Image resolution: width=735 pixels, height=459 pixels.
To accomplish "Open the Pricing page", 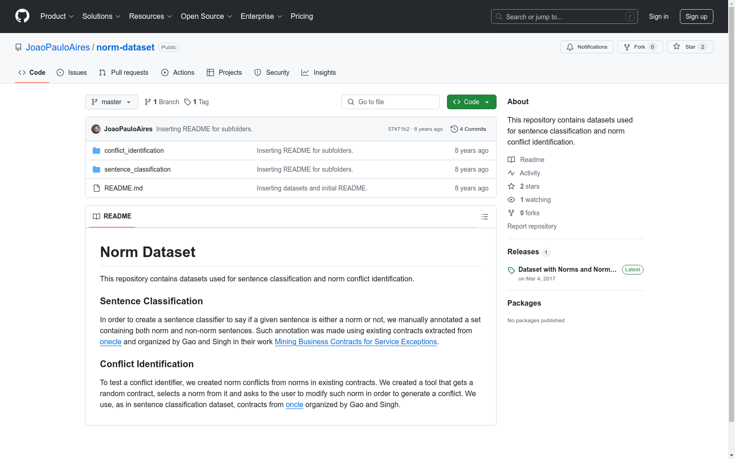I will coord(302,16).
